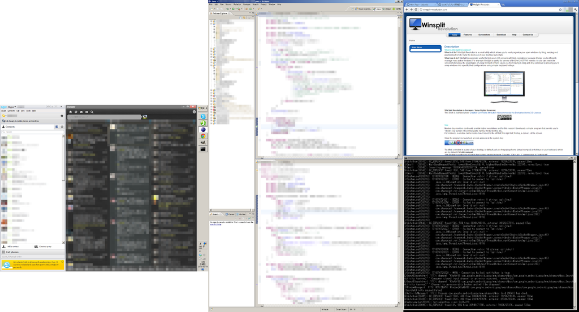This screenshot has width=579, height=312.
Task: Open Eclipse New button dropdown arrow
Action: (215, 9)
